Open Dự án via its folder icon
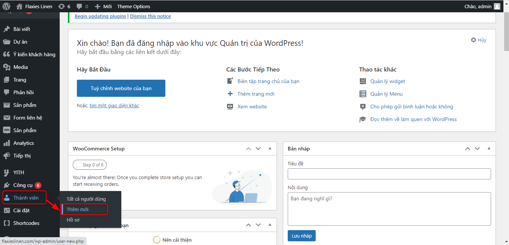 [x=7, y=42]
